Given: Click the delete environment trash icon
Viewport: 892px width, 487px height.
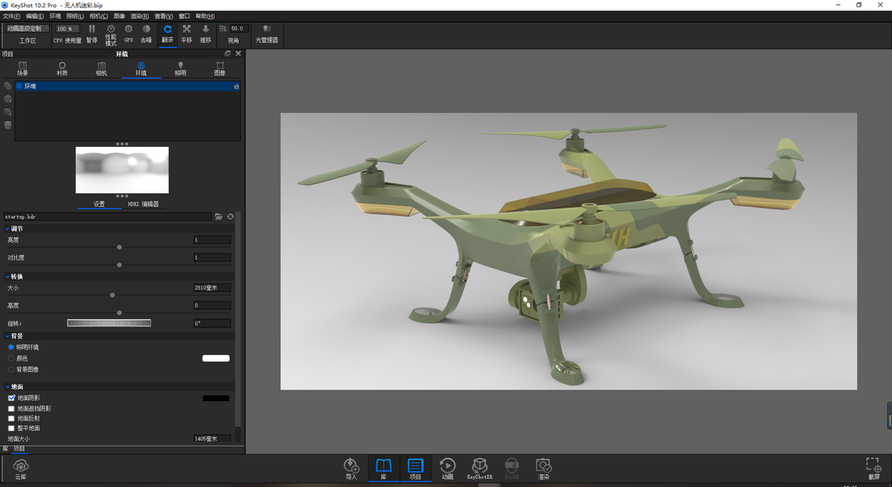Looking at the screenshot, I should [x=7, y=125].
